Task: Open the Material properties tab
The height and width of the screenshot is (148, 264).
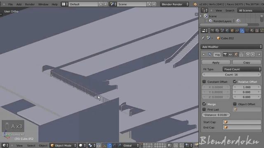Action: click(x=252, y=31)
